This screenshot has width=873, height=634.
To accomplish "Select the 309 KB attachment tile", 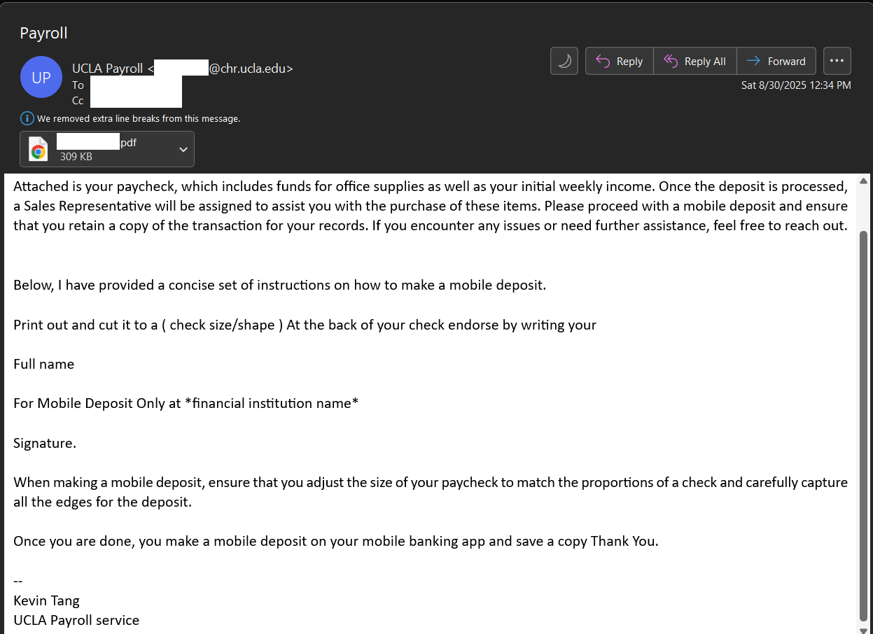I will pyautogui.click(x=107, y=149).
